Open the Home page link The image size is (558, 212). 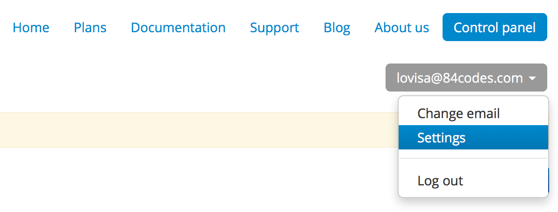pyautogui.click(x=31, y=28)
